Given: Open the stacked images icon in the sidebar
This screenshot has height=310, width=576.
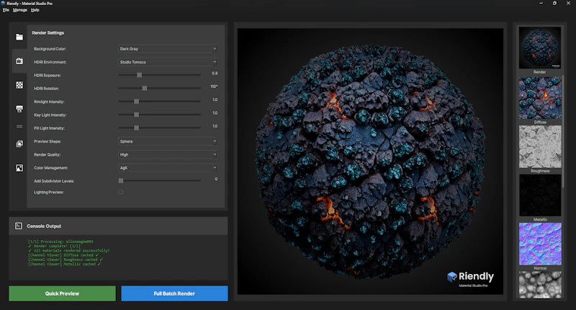Looking at the screenshot, I should point(19,143).
